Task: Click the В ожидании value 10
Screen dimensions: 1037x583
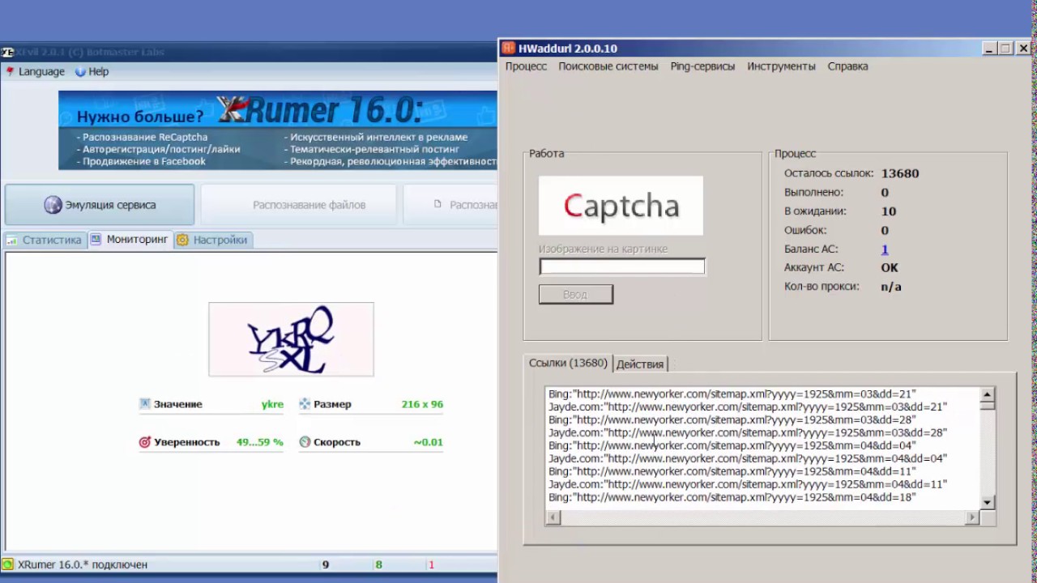Action: [x=889, y=211]
